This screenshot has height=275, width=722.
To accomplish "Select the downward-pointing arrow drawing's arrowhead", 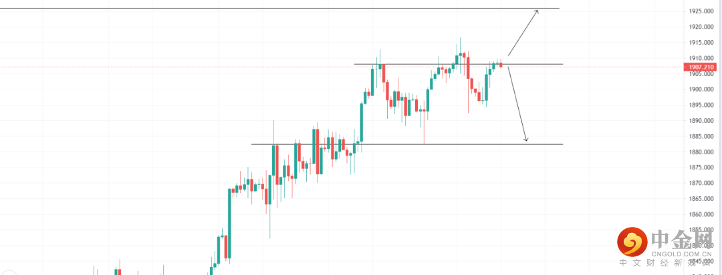I will point(526,139).
